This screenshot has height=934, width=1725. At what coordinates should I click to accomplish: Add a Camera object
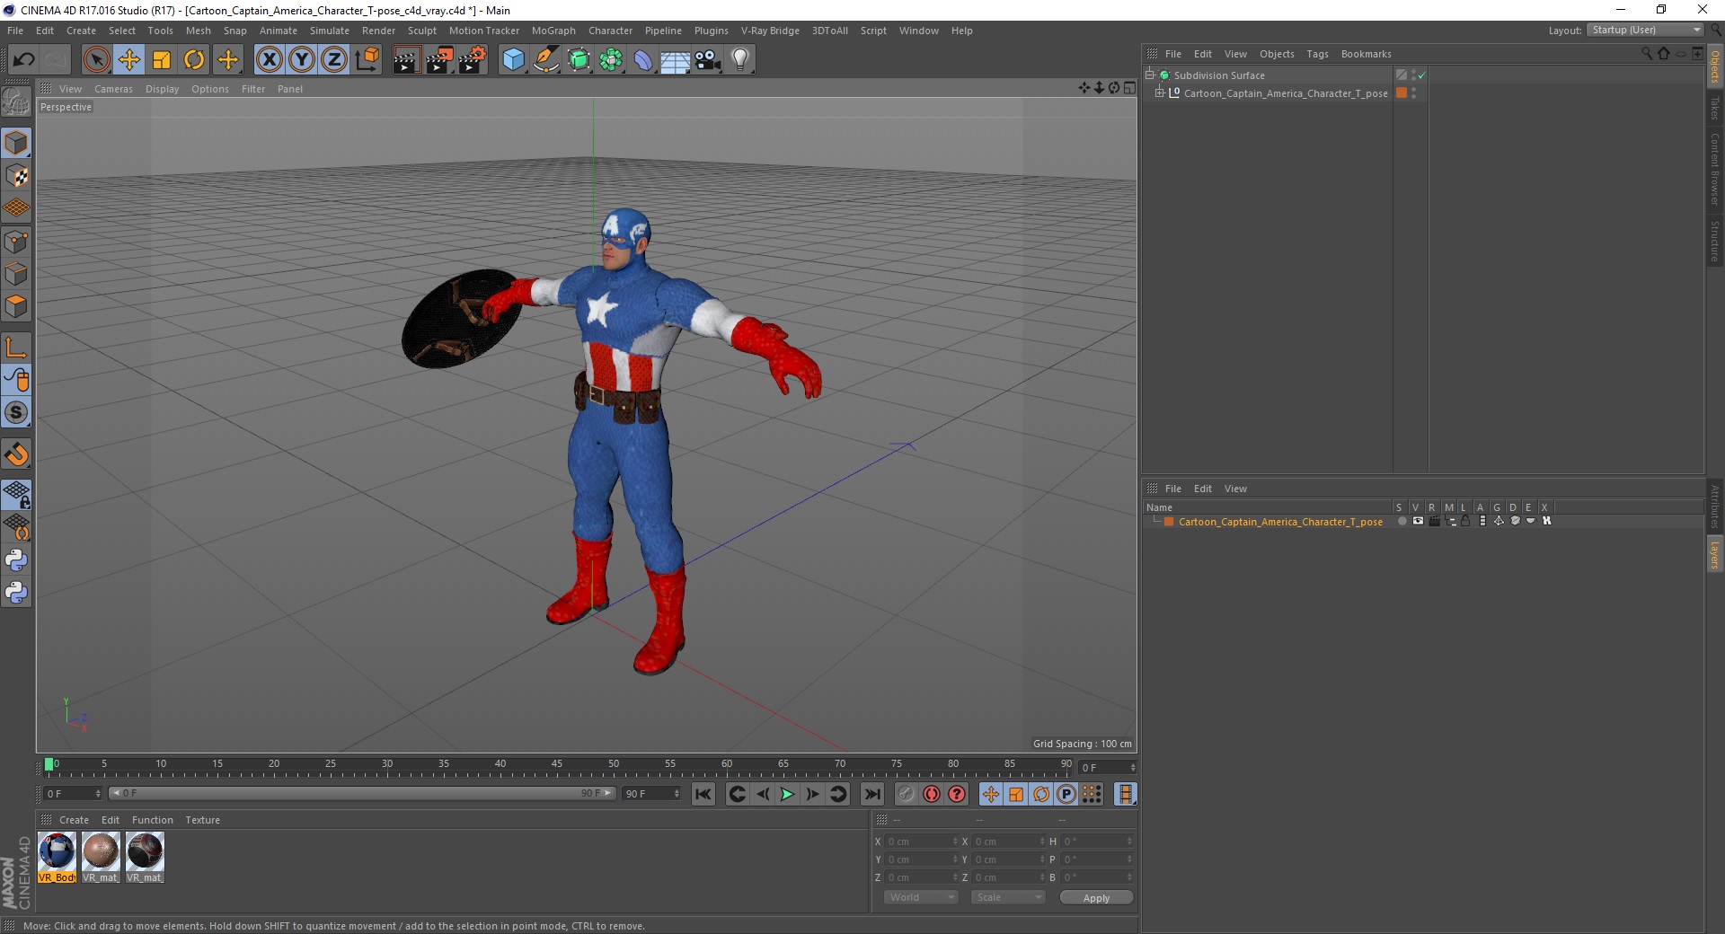tap(708, 60)
